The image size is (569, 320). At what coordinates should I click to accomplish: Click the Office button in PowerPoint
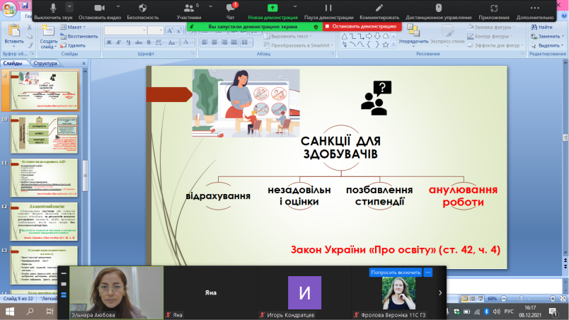click(x=8, y=8)
